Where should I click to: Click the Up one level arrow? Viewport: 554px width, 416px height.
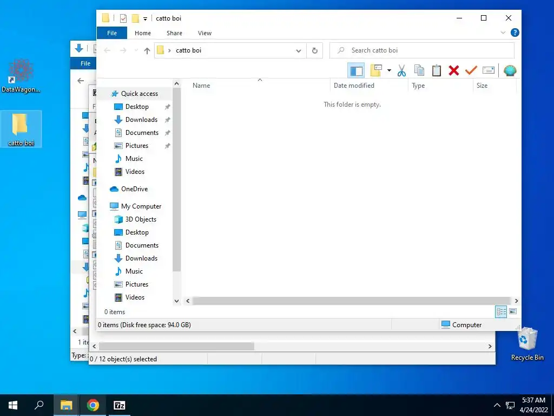(147, 50)
